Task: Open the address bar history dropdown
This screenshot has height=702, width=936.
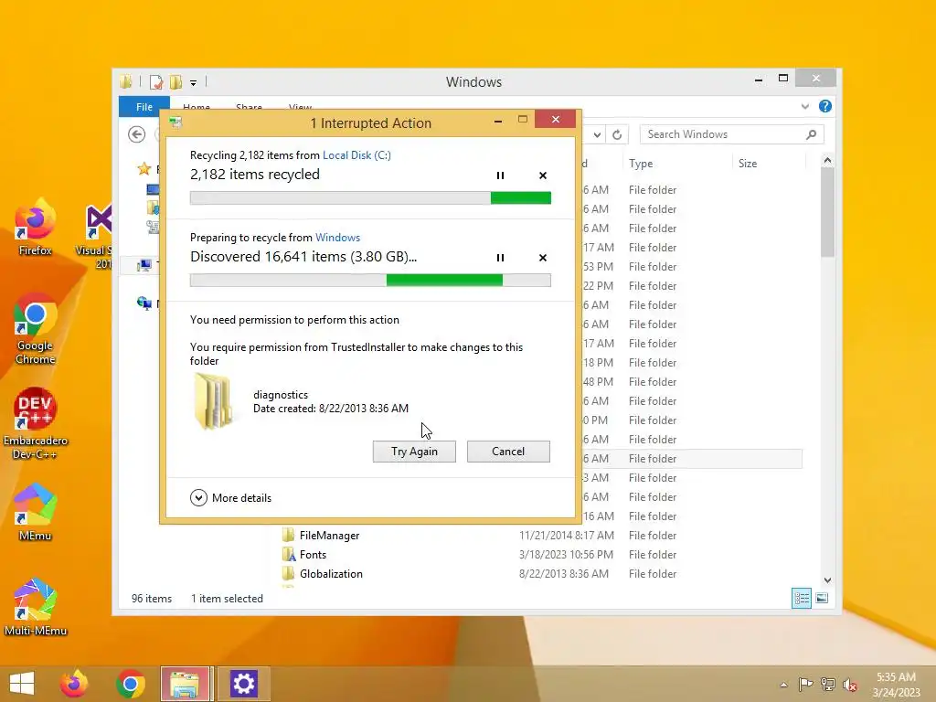Action: tap(597, 135)
